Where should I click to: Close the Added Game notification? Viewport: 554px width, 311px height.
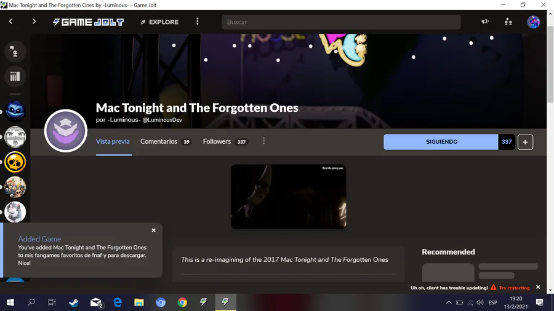click(x=153, y=230)
